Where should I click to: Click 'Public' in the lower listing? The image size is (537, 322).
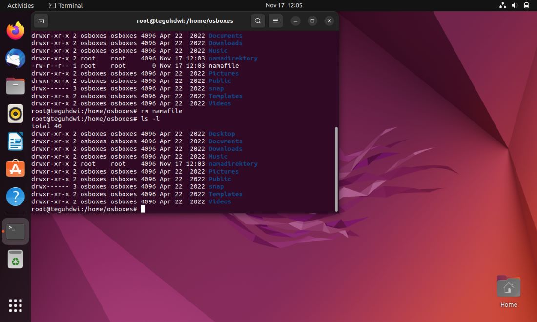click(x=220, y=179)
